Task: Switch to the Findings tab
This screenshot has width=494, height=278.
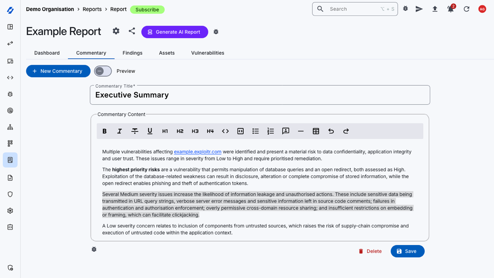Action: pyautogui.click(x=132, y=53)
